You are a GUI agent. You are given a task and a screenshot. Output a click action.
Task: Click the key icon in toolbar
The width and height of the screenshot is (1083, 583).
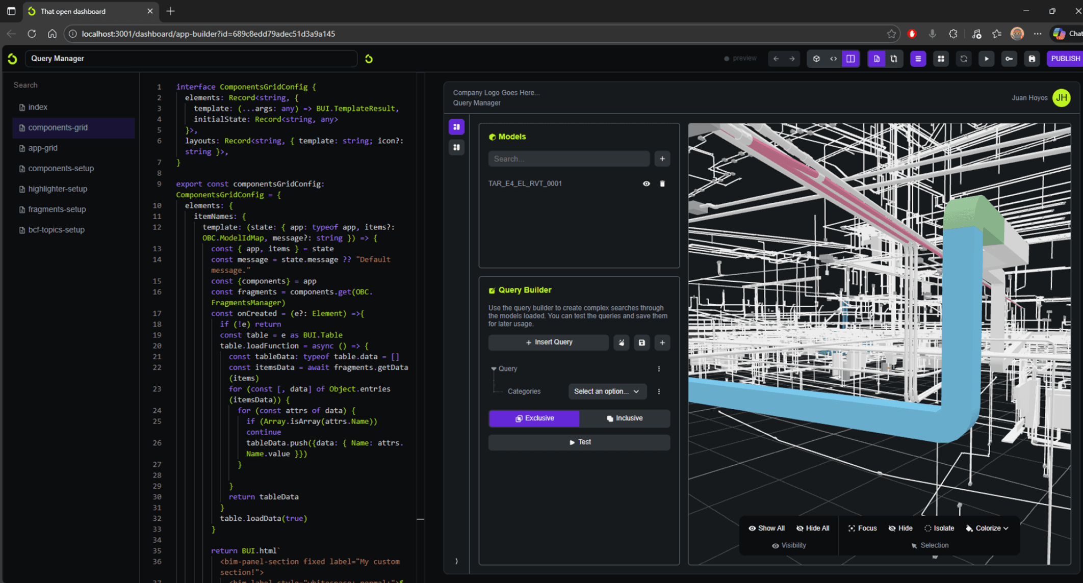[1009, 59]
